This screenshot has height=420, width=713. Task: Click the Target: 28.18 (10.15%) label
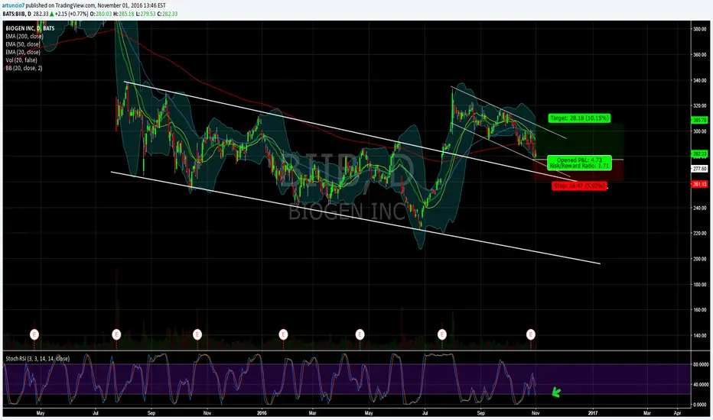click(x=579, y=118)
